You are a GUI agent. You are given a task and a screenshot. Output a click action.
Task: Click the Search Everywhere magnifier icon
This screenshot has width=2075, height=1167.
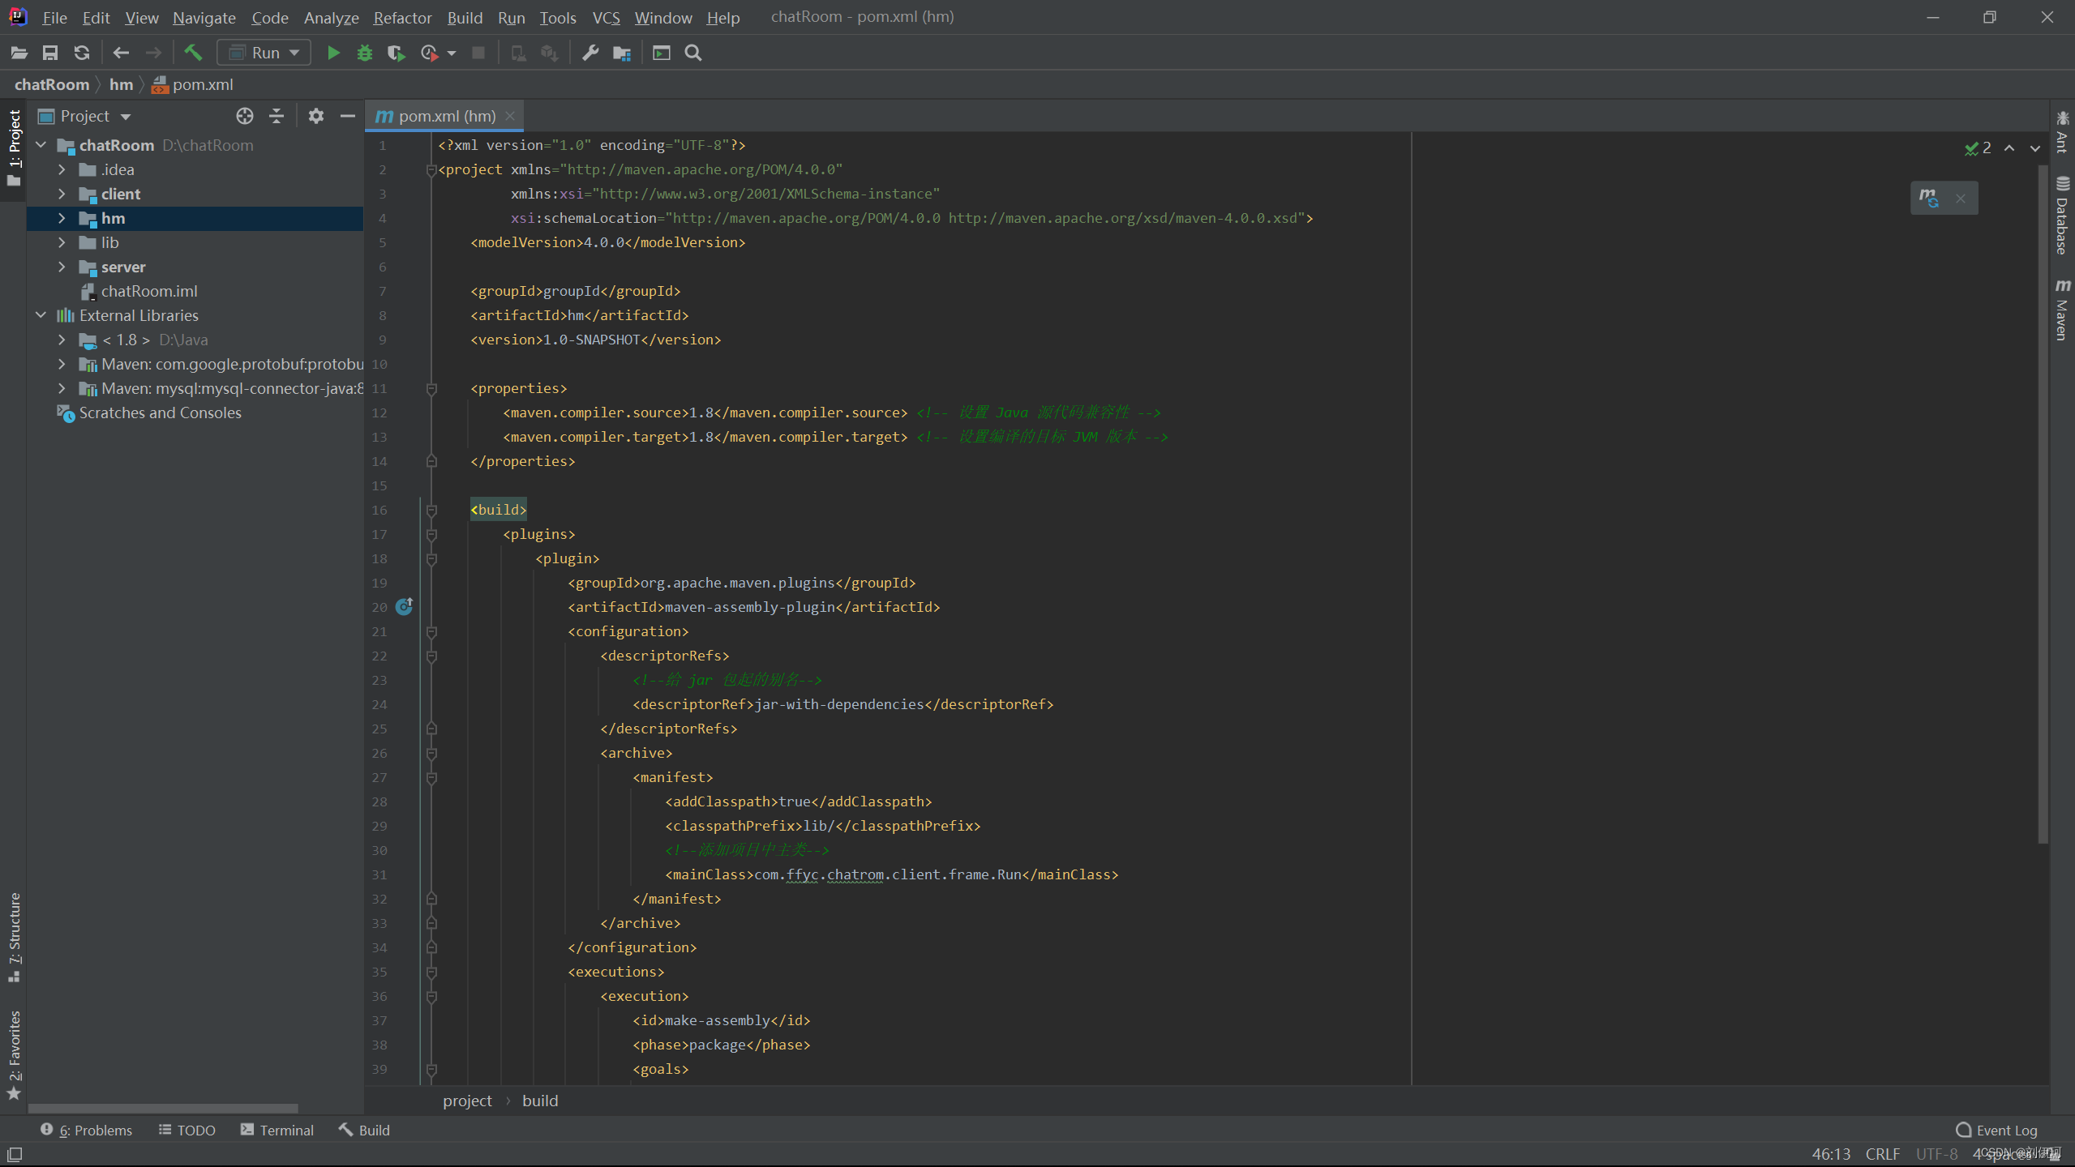[693, 53]
